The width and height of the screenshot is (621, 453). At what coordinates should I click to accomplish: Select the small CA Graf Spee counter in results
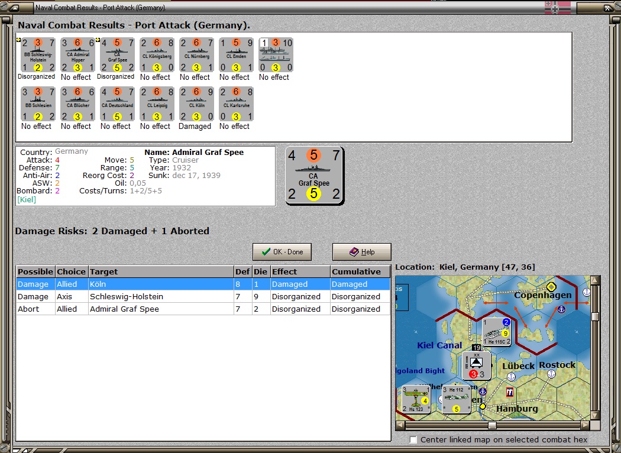[x=117, y=55]
